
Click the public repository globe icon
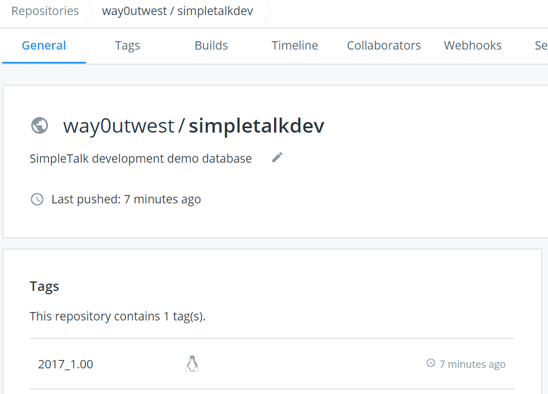[x=39, y=125]
